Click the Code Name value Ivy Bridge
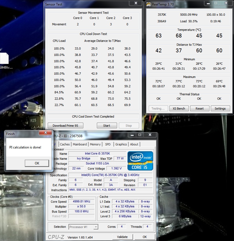This screenshot has height=241, width=234. (x=84, y=158)
